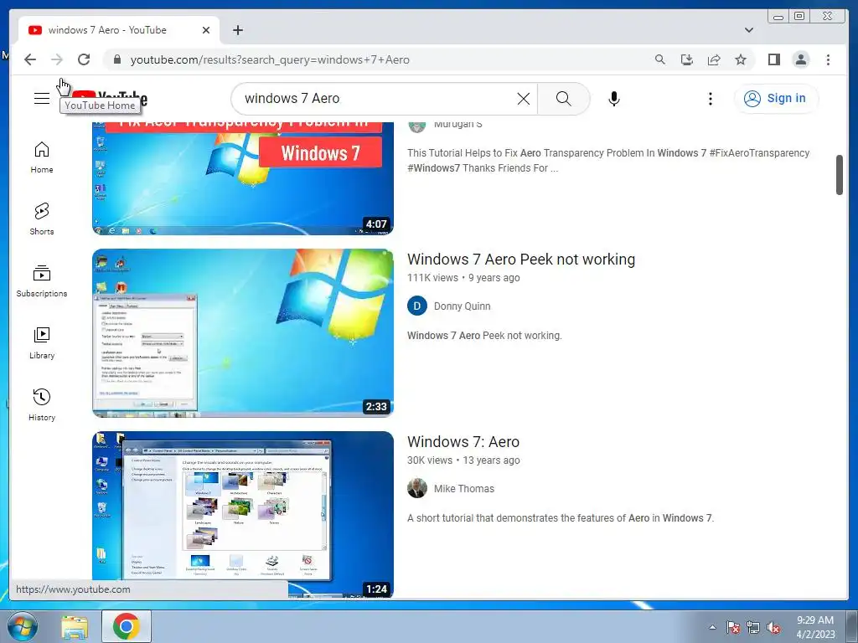Open Chrome side panel
This screenshot has width=858, height=643.
coord(773,59)
